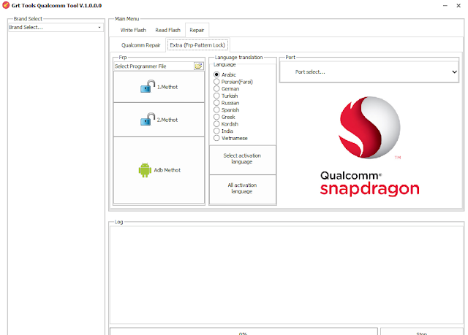Click the Stop button
The image size is (468, 335).
[x=422, y=332]
